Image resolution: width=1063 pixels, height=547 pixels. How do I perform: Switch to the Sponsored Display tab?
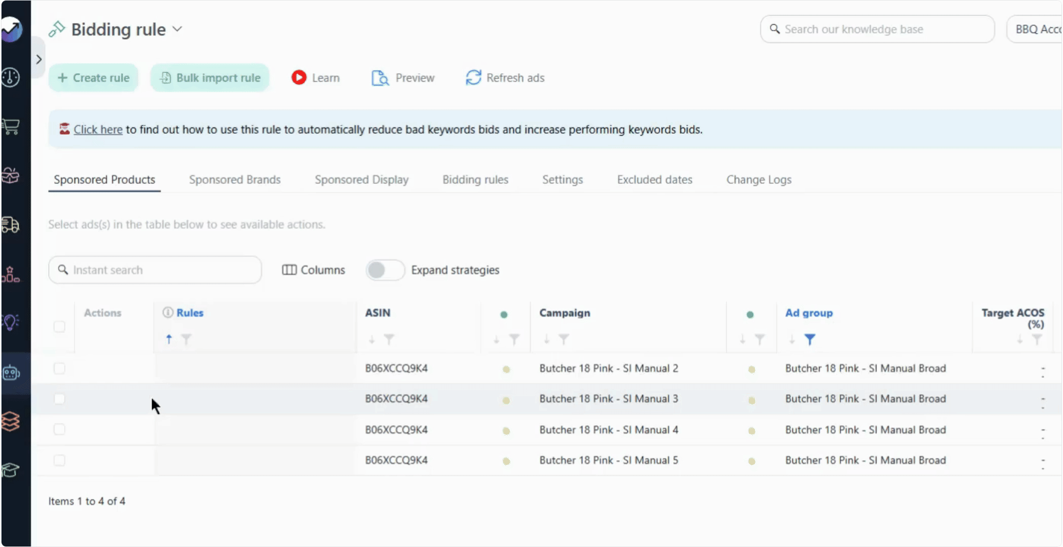[x=361, y=180]
